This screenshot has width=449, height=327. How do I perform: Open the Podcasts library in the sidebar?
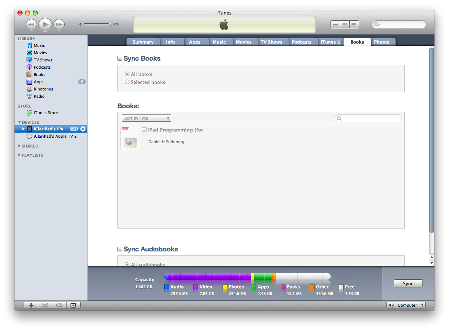coord(42,67)
